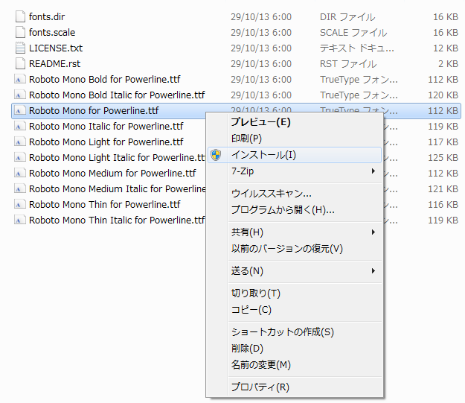Click the 125 KB size cell

tap(443, 158)
